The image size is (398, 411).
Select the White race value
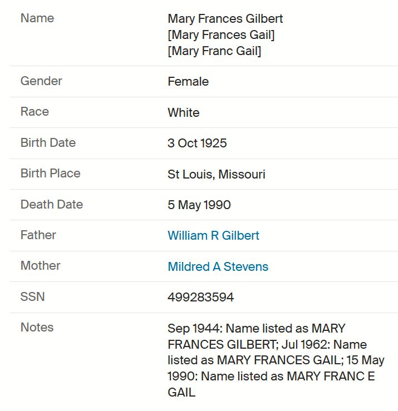[x=183, y=112]
